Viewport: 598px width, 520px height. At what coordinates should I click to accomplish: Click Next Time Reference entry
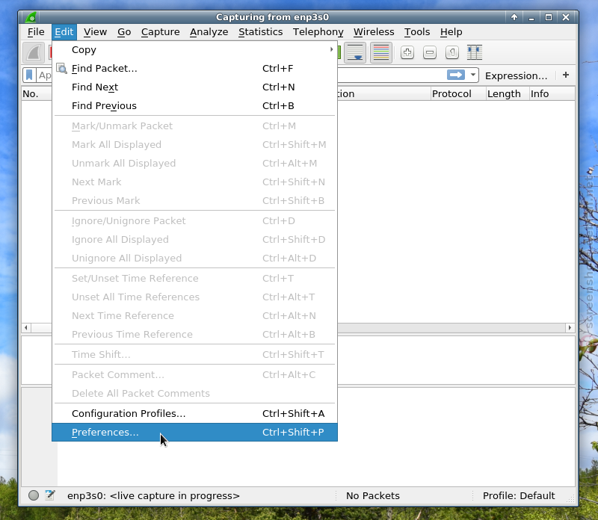click(x=194, y=315)
